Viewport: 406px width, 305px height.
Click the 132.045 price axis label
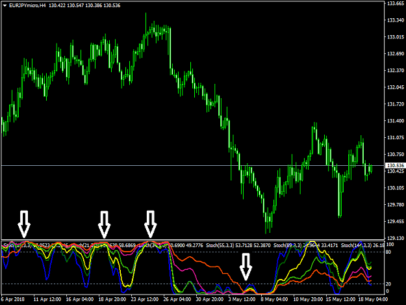(395, 87)
